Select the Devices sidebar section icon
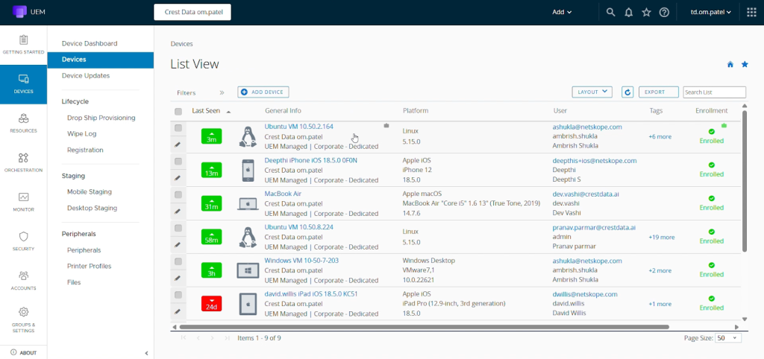 [x=23, y=79]
